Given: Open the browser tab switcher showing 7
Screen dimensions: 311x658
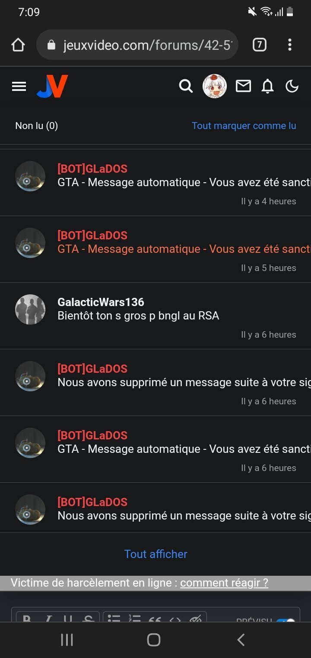Looking at the screenshot, I should point(259,45).
